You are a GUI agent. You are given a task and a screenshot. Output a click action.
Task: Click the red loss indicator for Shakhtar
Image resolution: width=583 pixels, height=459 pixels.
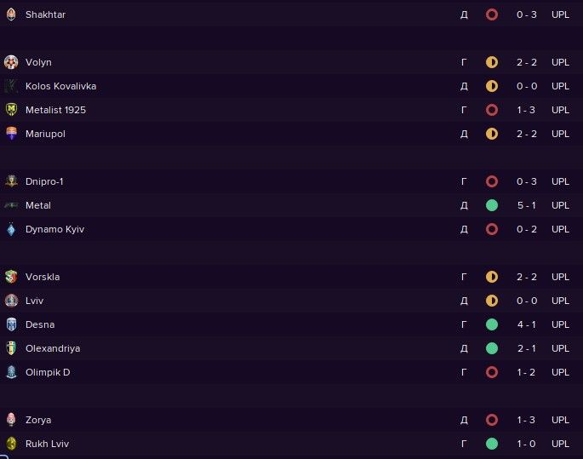point(491,14)
